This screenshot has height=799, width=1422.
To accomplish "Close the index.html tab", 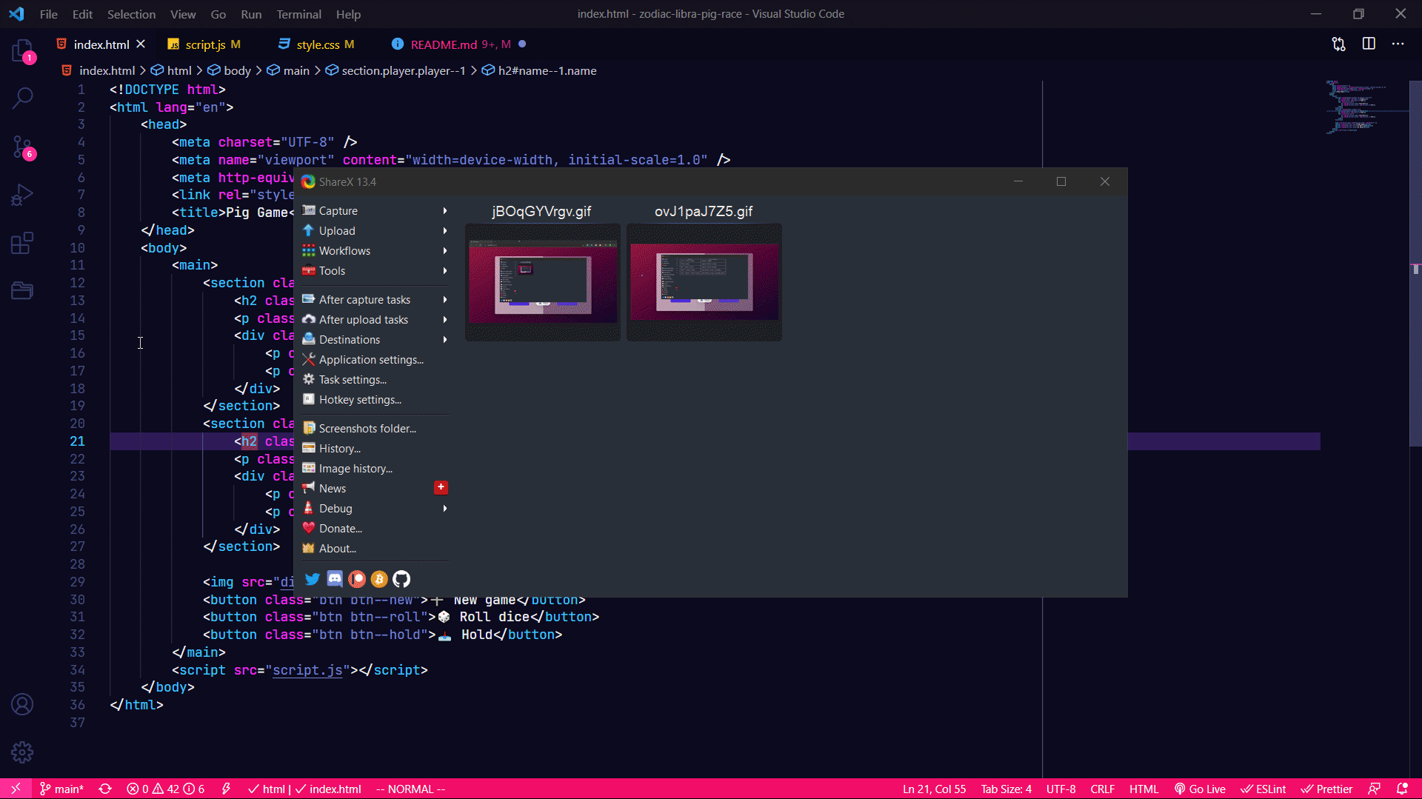I will 141,44.
